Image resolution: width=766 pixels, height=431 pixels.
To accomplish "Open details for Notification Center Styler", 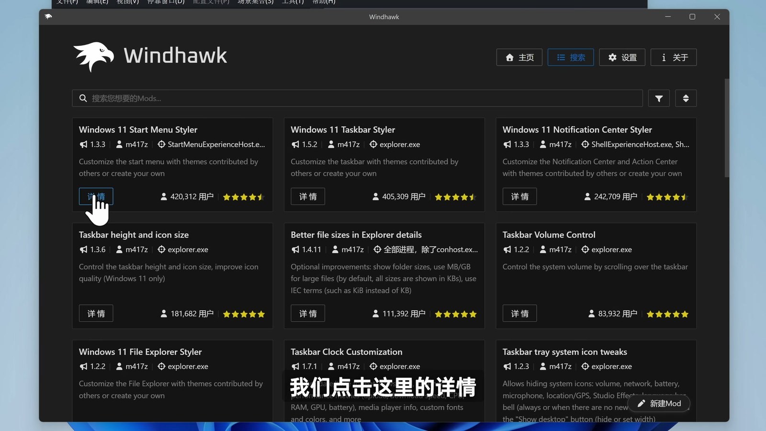I will [520, 196].
